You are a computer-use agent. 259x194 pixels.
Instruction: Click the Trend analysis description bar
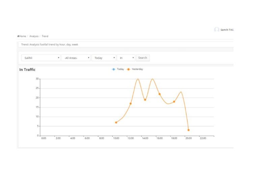[x=125, y=44]
